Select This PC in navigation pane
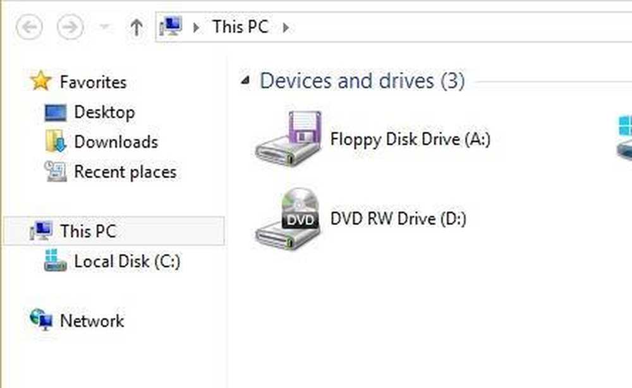The height and width of the screenshot is (388, 632). (x=114, y=231)
